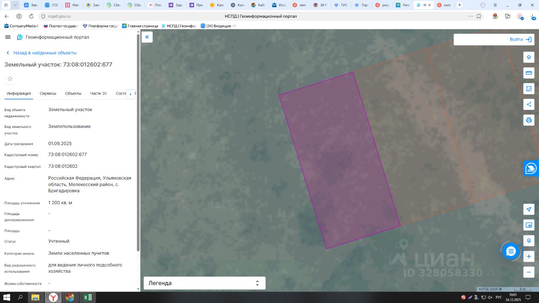
Task: Select the area selection map tool
Action: click(529, 89)
